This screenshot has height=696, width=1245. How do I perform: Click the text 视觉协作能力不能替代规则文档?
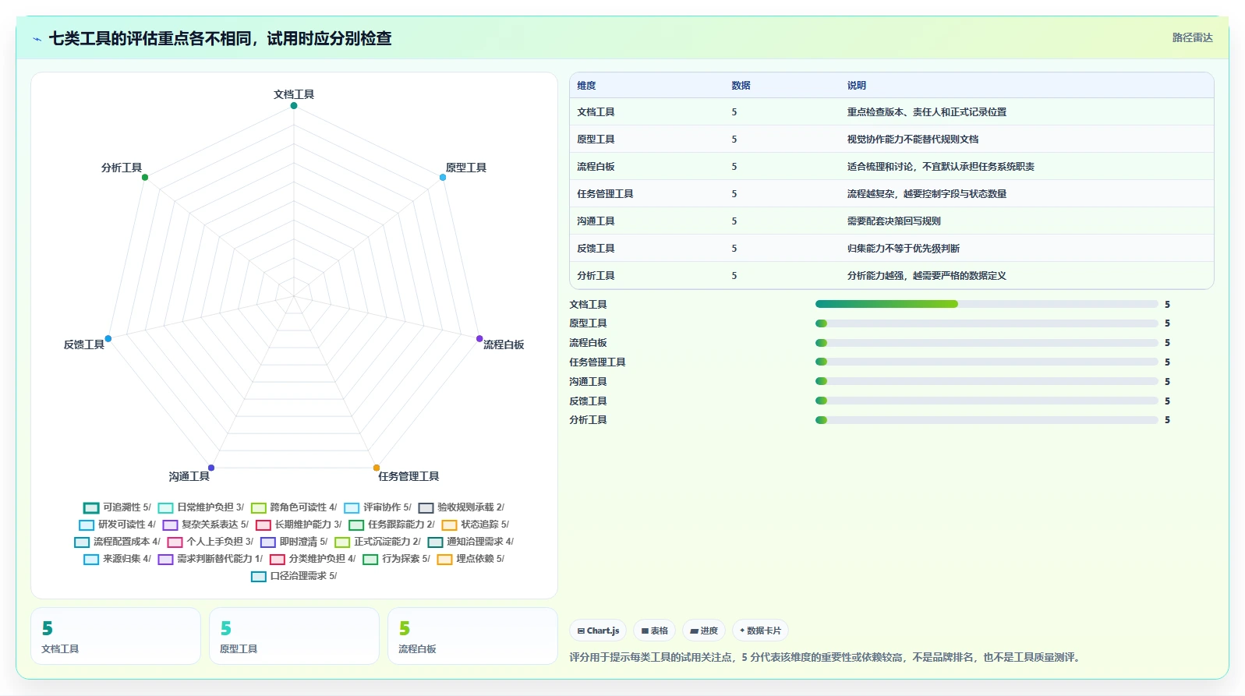tap(913, 140)
